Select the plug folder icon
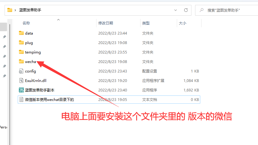258x145 pixels. point(21,43)
